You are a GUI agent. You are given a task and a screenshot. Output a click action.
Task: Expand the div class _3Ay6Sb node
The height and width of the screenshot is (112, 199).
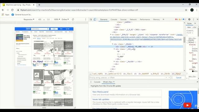(x=114, y=62)
